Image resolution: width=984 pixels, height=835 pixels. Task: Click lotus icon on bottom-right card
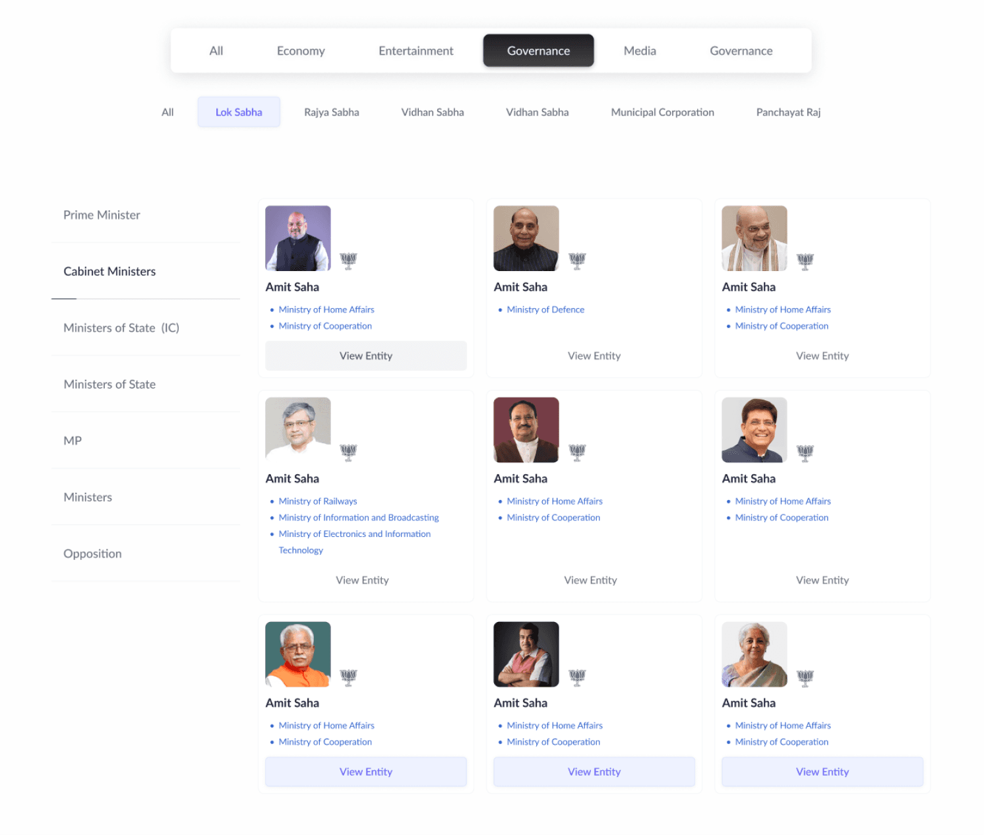tap(805, 677)
